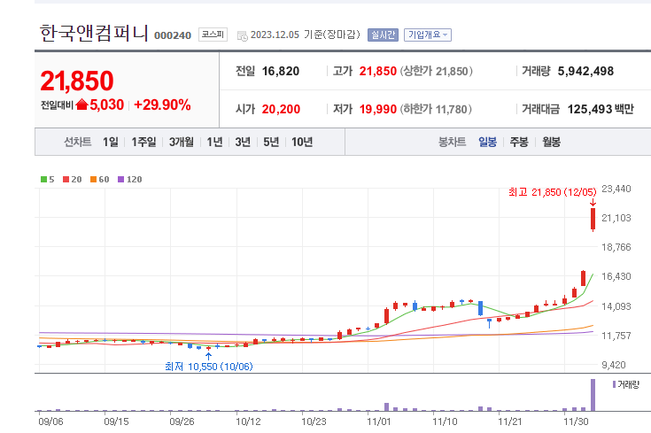This screenshot has width=651, height=433.
Task: Click the 거래량 value 5,942,498
Action: pos(585,71)
